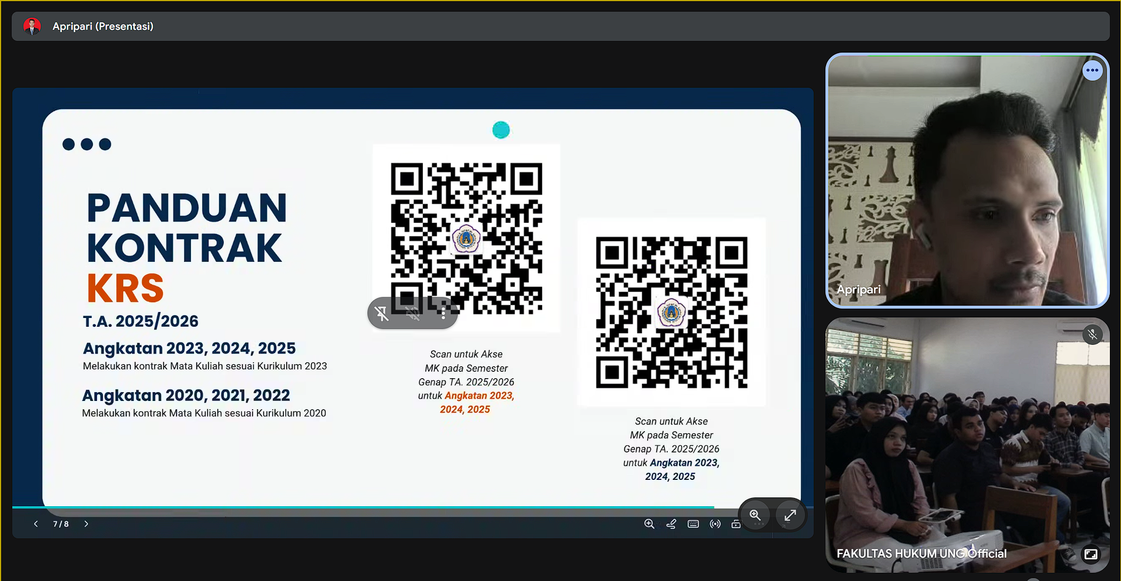Advance to next slide with right chevron
Screen dimensions: 1121x581
click(x=86, y=524)
